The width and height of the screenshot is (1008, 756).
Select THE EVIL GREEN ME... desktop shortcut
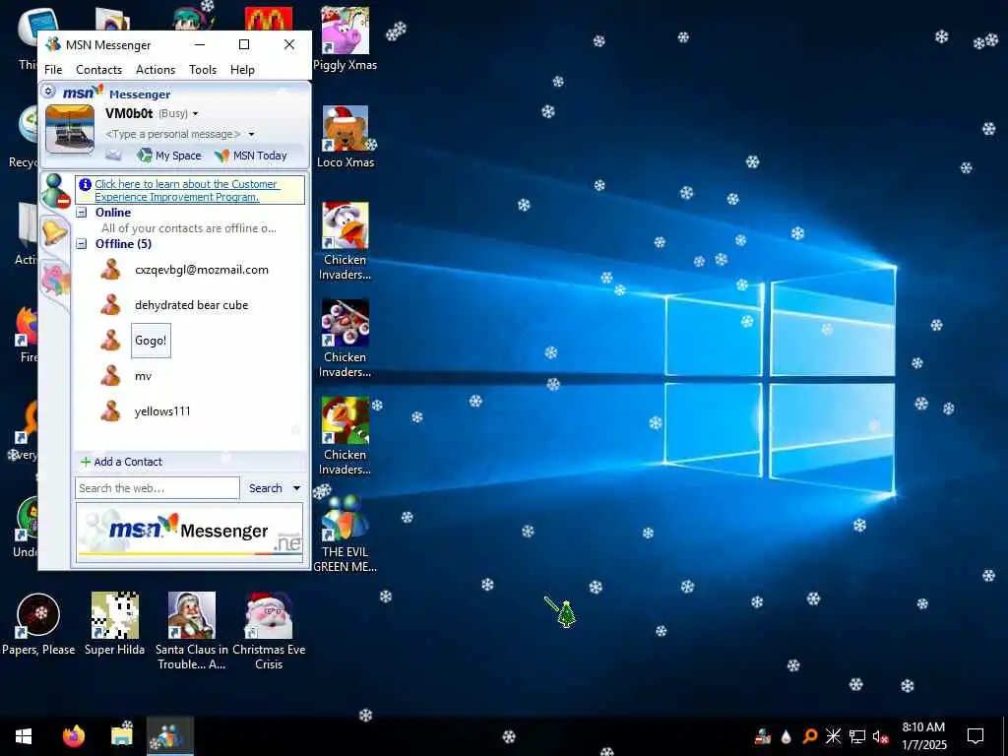pos(346,534)
